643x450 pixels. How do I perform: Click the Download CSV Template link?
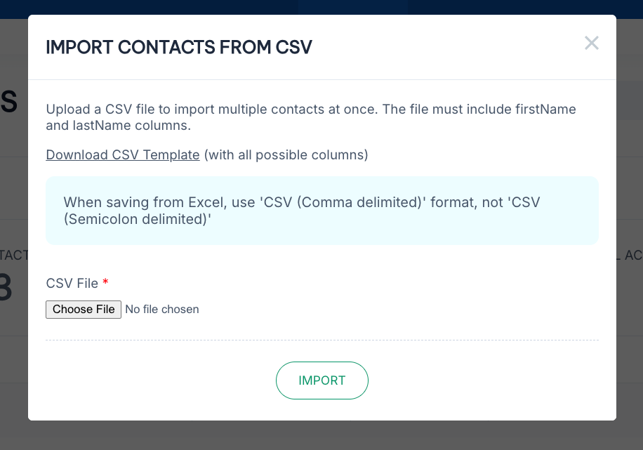tap(123, 154)
